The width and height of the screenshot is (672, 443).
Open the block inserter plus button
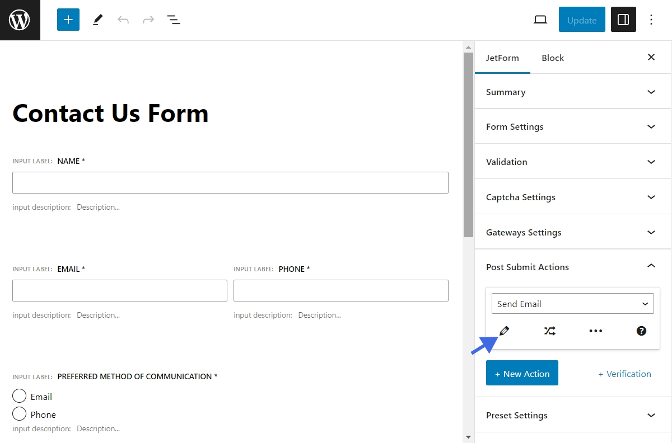68,20
